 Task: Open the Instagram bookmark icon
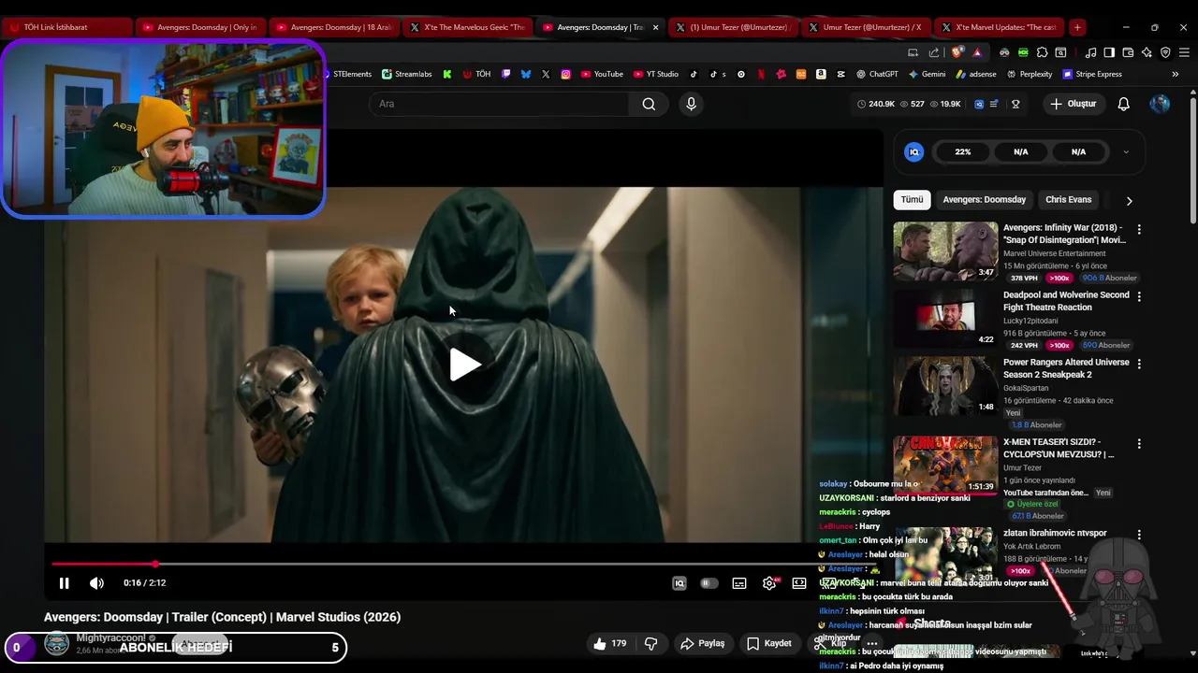565,74
